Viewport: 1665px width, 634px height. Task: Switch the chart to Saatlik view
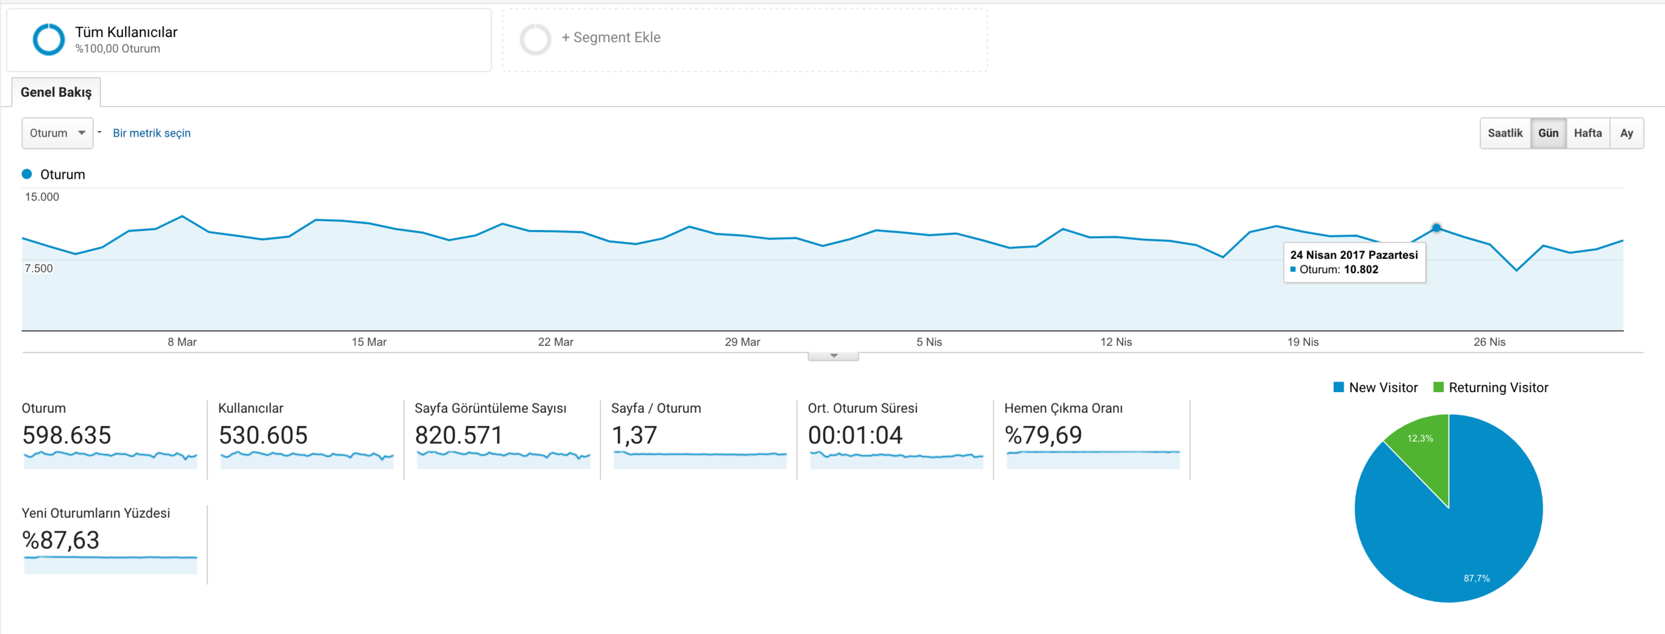(1505, 133)
